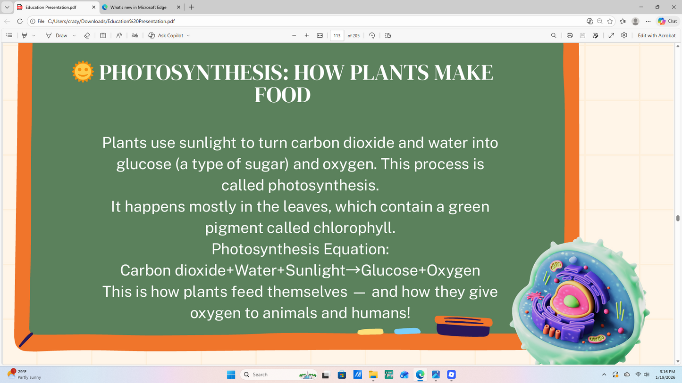Click the Save as icon with pen
This screenshot has height=383, width=682.
click(x=596, y=35)
